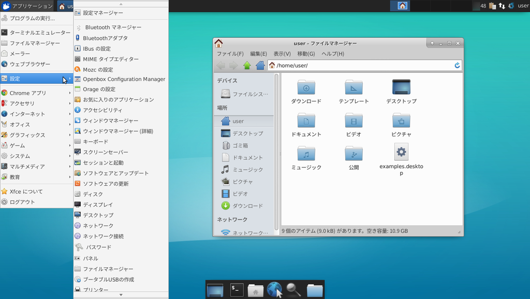The width and height of the screenshot is (530, 299).
Task: Select ファイルシステム device in sidebar
Action: click(x=244, y=94)
